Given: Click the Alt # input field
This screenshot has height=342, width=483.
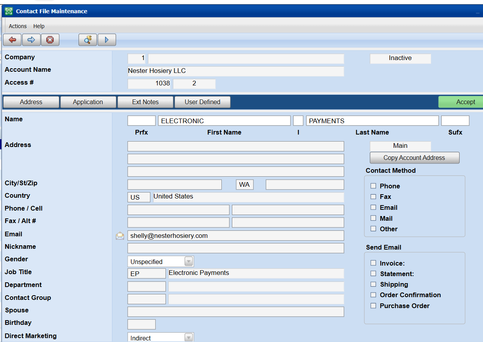Looking at the screenshot, I should [x=288, y=223].
